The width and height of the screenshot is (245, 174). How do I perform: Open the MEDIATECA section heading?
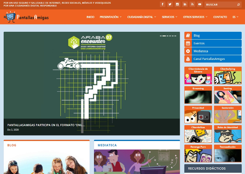(x=107, y=145)
